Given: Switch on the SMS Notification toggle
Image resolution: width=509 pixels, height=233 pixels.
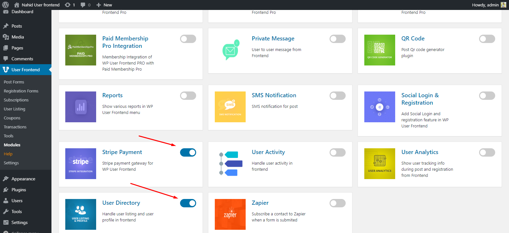Looking at the screenshot, I should (338, 96).
